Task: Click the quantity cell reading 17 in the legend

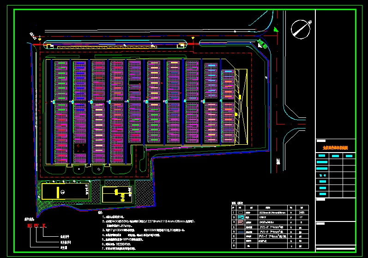Action: (301, 217)
